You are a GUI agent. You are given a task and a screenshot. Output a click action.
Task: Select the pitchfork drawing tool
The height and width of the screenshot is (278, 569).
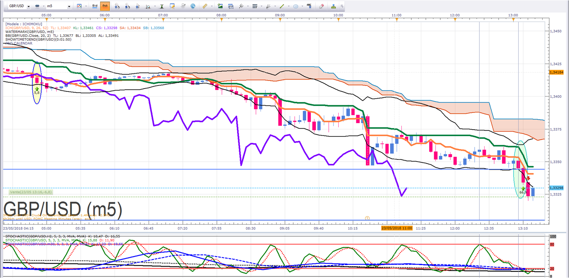241,6
